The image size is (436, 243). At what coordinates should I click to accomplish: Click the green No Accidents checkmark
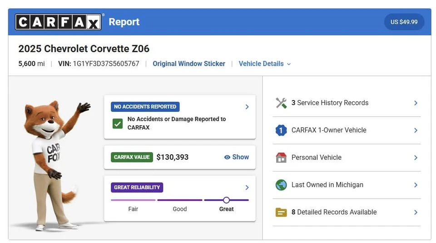118,124
